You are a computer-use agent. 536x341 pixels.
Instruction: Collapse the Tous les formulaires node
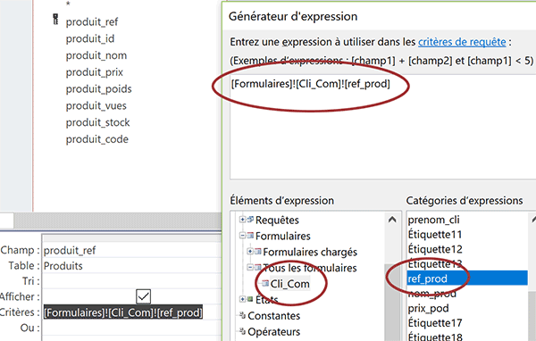click(250, 267)
